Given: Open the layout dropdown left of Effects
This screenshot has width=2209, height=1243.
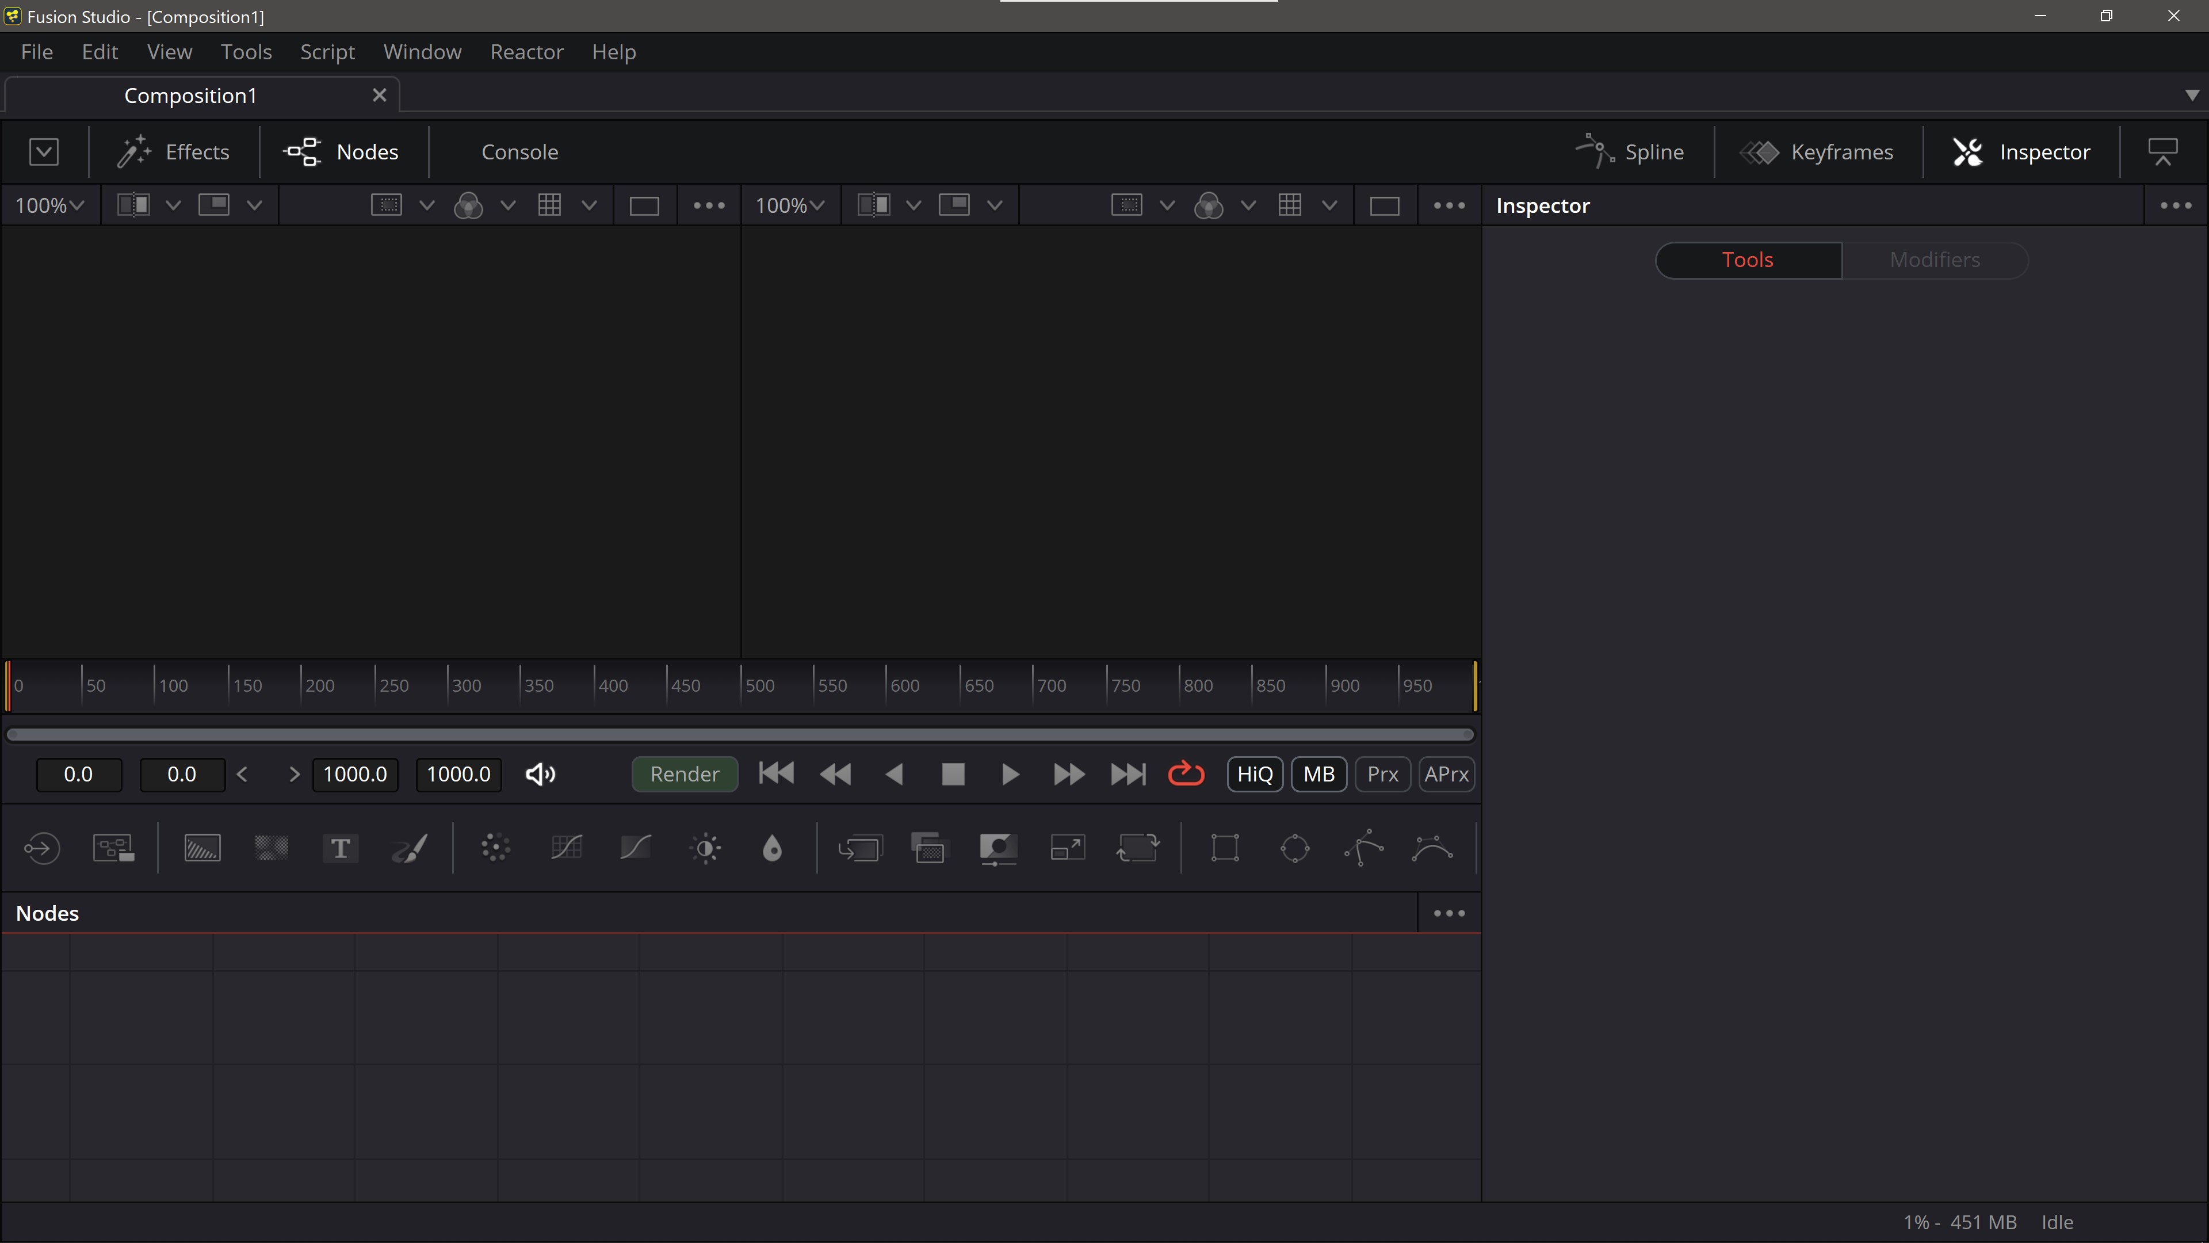Looking at the screenshot, I should [44, 152].
